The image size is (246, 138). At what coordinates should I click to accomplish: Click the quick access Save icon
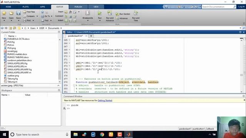pos(166,7)
